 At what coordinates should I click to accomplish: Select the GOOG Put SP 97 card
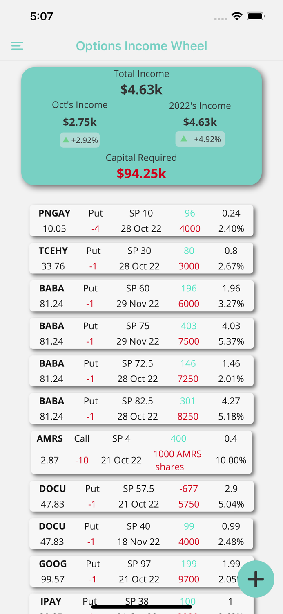click(x=141, y=571)
